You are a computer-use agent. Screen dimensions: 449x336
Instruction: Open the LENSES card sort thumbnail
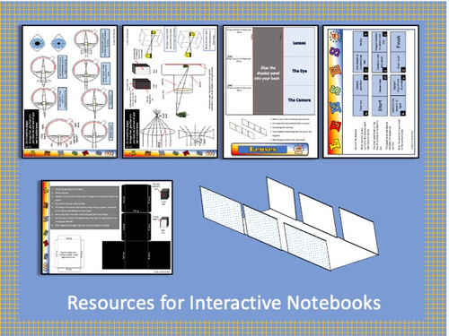click(371, 91)
